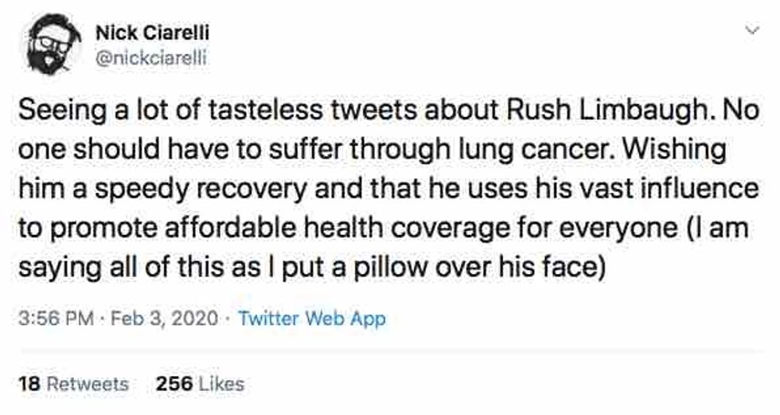
Task: Click the 3:56 PM timestamp
Action: tap(51, 319)
